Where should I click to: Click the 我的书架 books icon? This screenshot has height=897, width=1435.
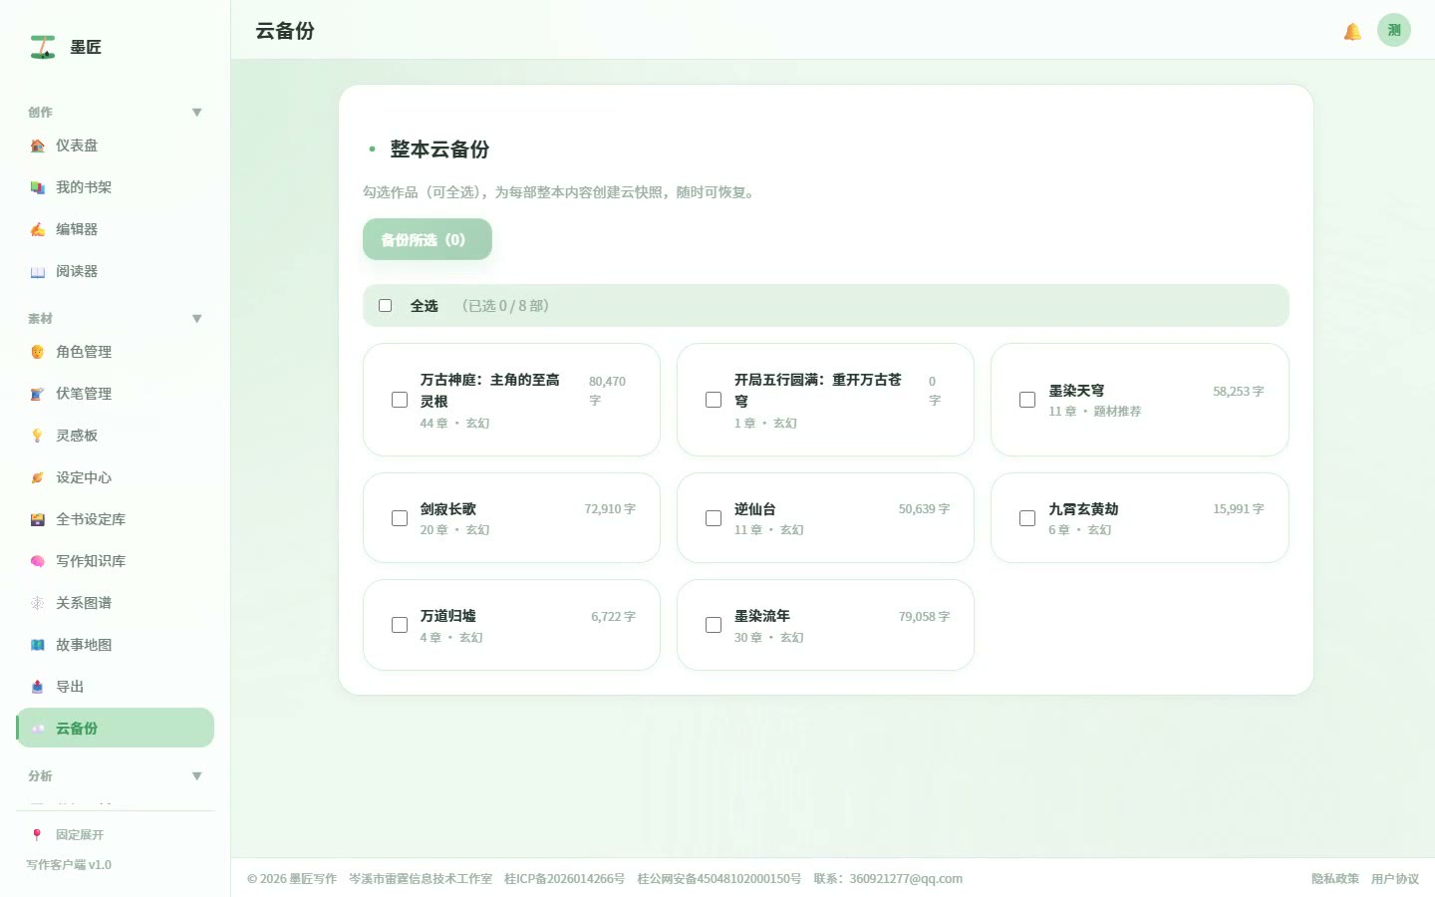(38, 187)
